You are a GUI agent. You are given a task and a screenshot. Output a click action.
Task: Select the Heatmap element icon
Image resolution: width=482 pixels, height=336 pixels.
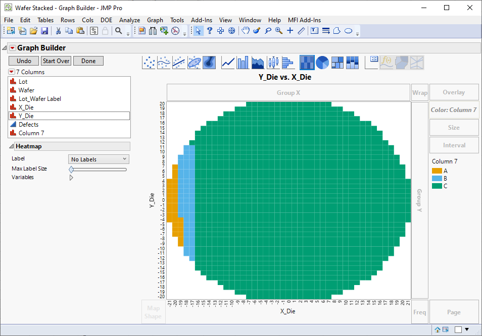[307, 63]
